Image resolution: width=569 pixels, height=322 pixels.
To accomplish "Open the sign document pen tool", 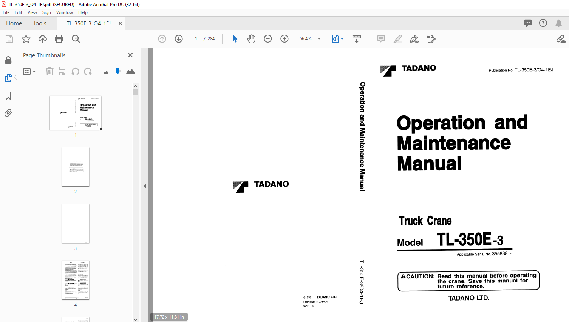I will tap(414, 39).
